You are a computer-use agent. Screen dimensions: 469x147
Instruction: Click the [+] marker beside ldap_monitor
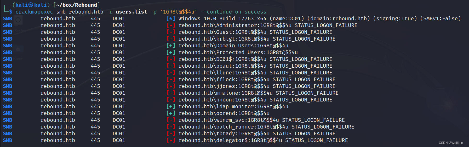pos(171,106)
